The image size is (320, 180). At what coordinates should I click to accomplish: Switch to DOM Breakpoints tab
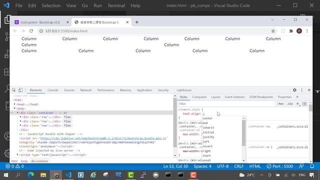click(x=261, y=97)
